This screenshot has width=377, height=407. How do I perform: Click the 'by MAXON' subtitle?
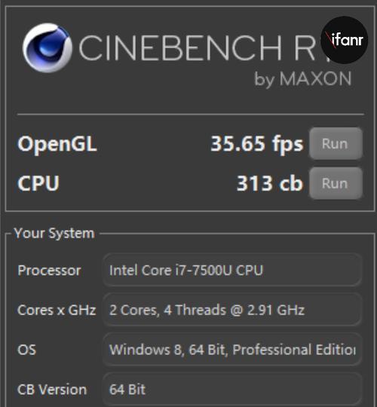(303, 79)
